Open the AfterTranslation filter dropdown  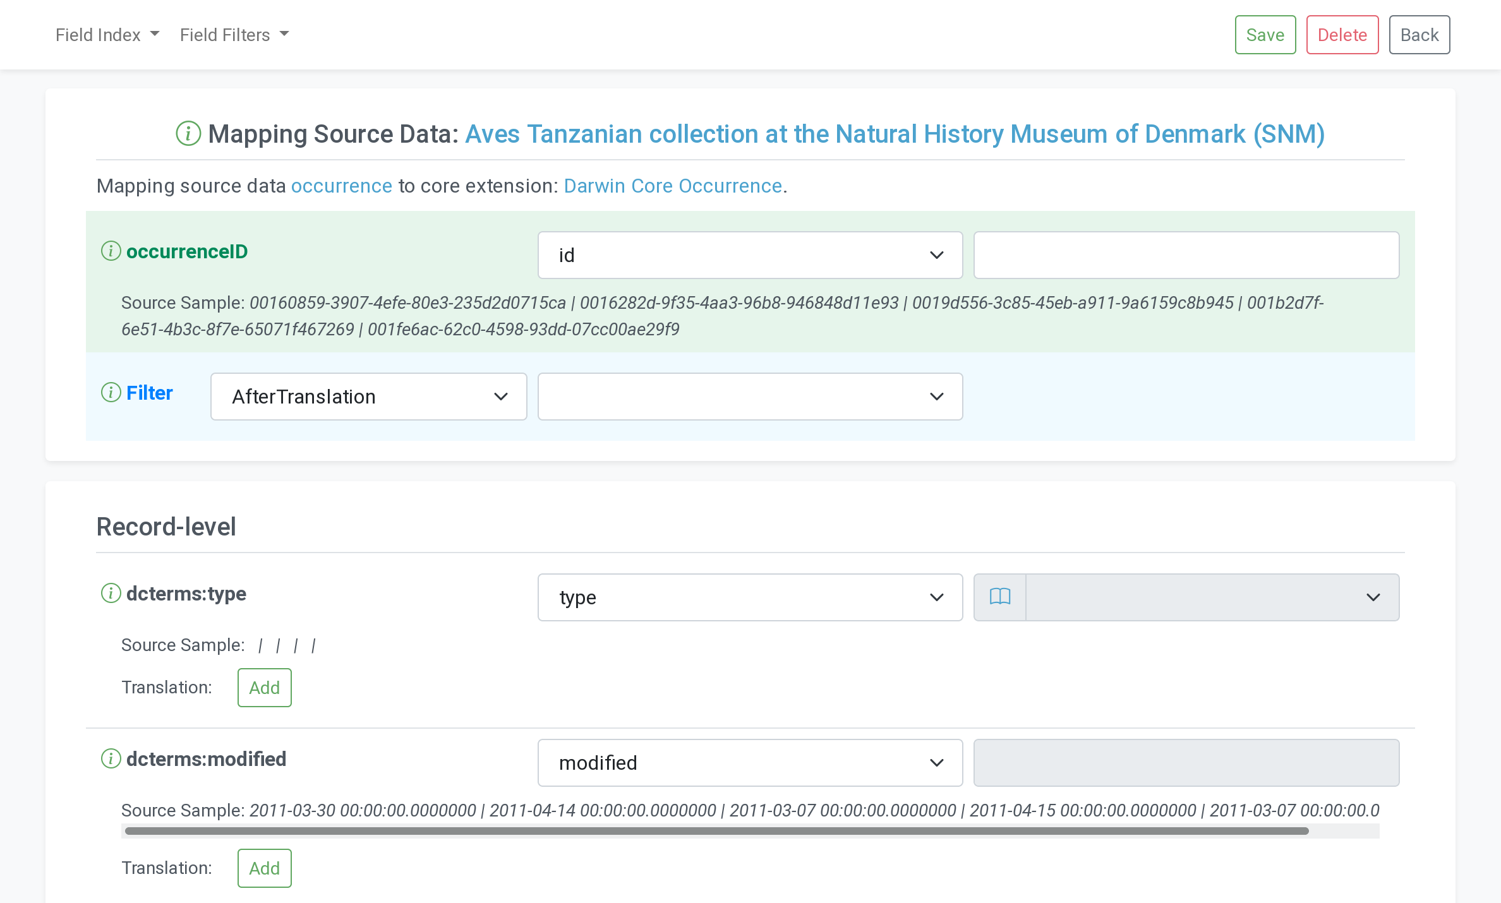pos(368,397)
